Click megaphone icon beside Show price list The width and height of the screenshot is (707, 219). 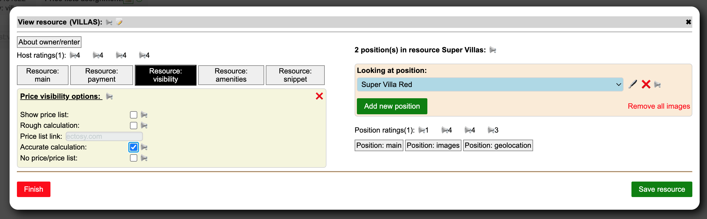(x=144, y=115)
